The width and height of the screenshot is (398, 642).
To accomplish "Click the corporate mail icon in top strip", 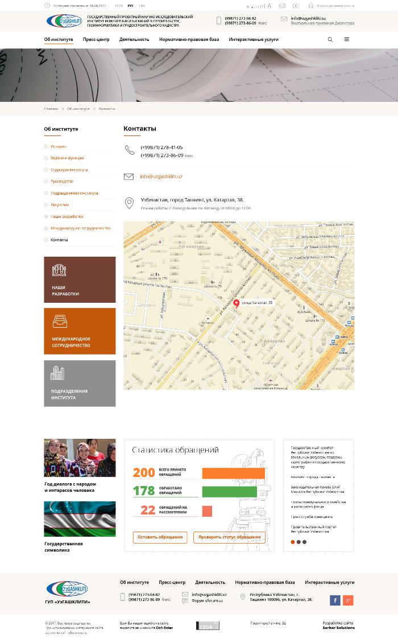I will (x=311, y=6).
